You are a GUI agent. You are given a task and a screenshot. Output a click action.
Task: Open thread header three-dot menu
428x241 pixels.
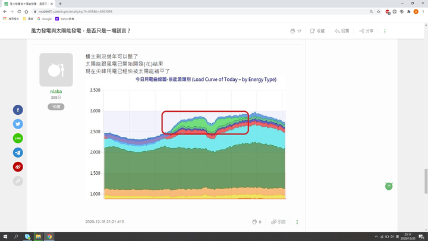click(x=385, y=31)
